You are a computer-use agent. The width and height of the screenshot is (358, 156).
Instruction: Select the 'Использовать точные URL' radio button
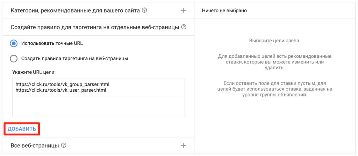tap(14, 43)
